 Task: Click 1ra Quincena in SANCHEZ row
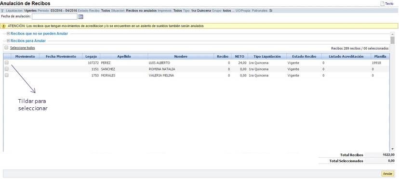(259, 69)
